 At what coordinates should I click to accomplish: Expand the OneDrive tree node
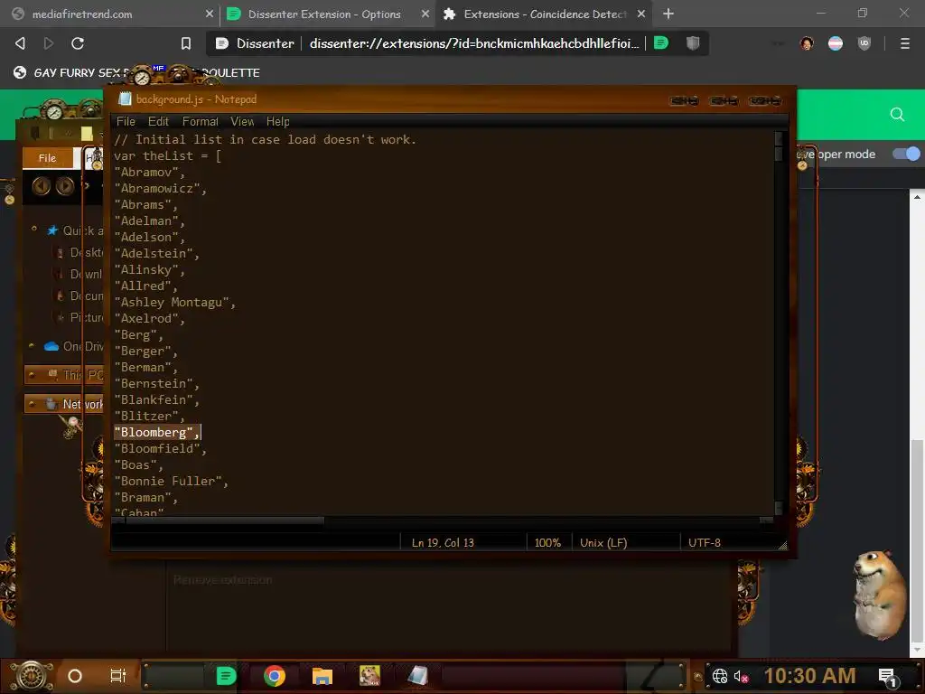(x=32, y=346)
